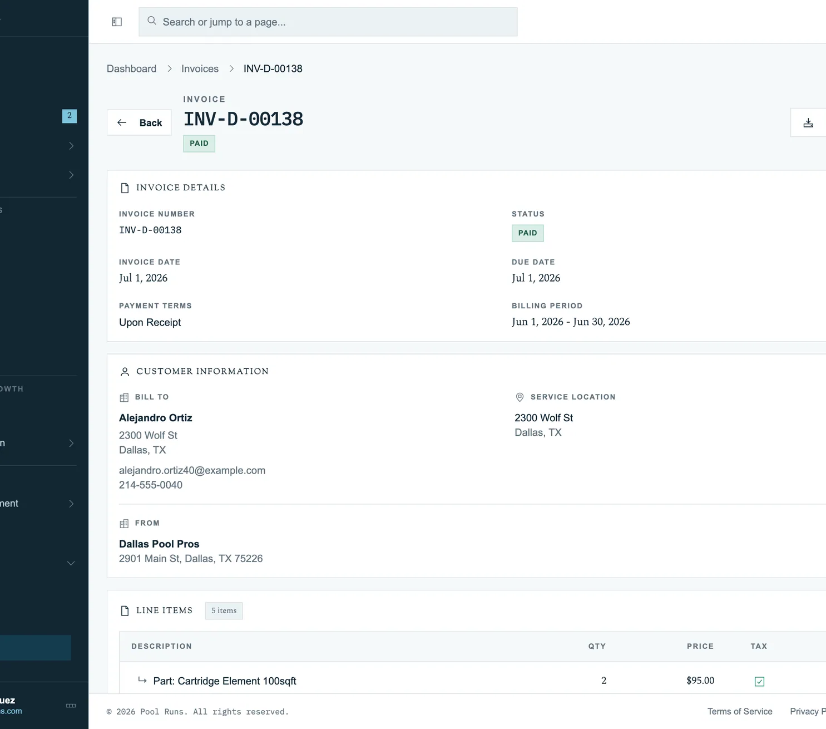The width and height of the screenshot is (826, 729).
Task: Click the INV-D-00138 breadcrumb
Action: pyautogui.click(x=273, y=68)
